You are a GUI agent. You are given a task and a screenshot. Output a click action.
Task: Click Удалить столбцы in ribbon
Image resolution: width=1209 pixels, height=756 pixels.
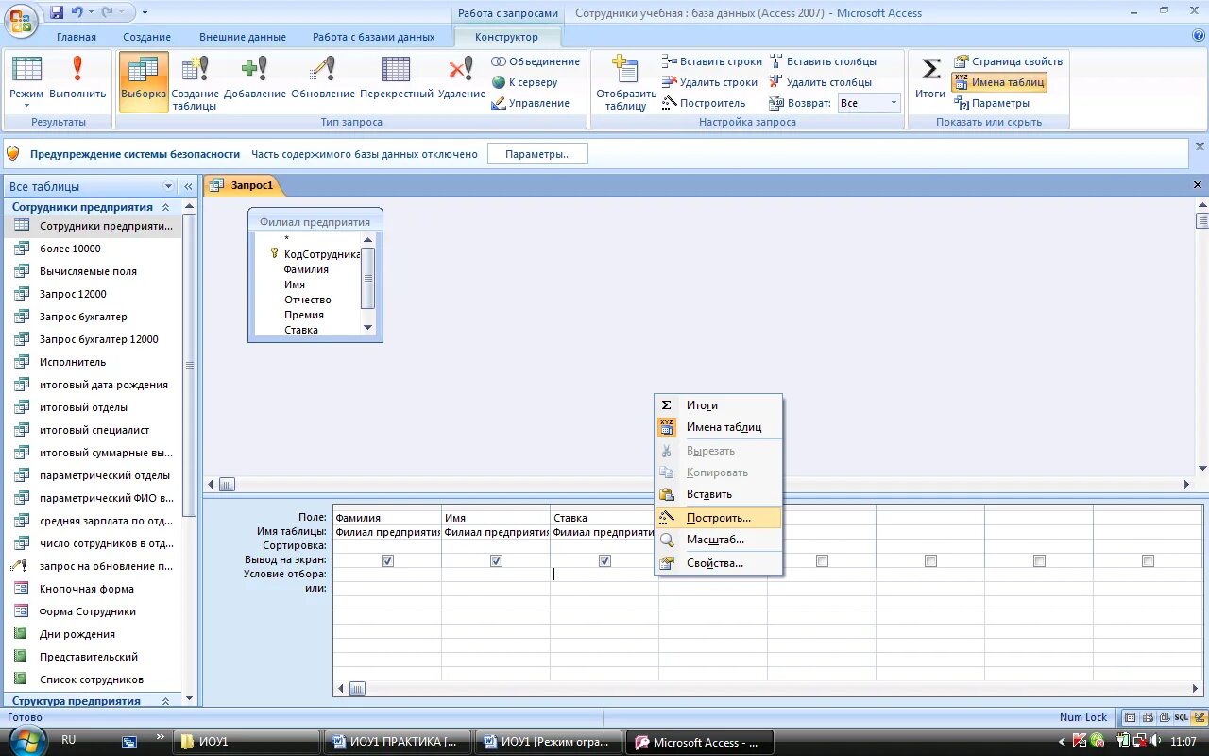[x=820, y=82]
